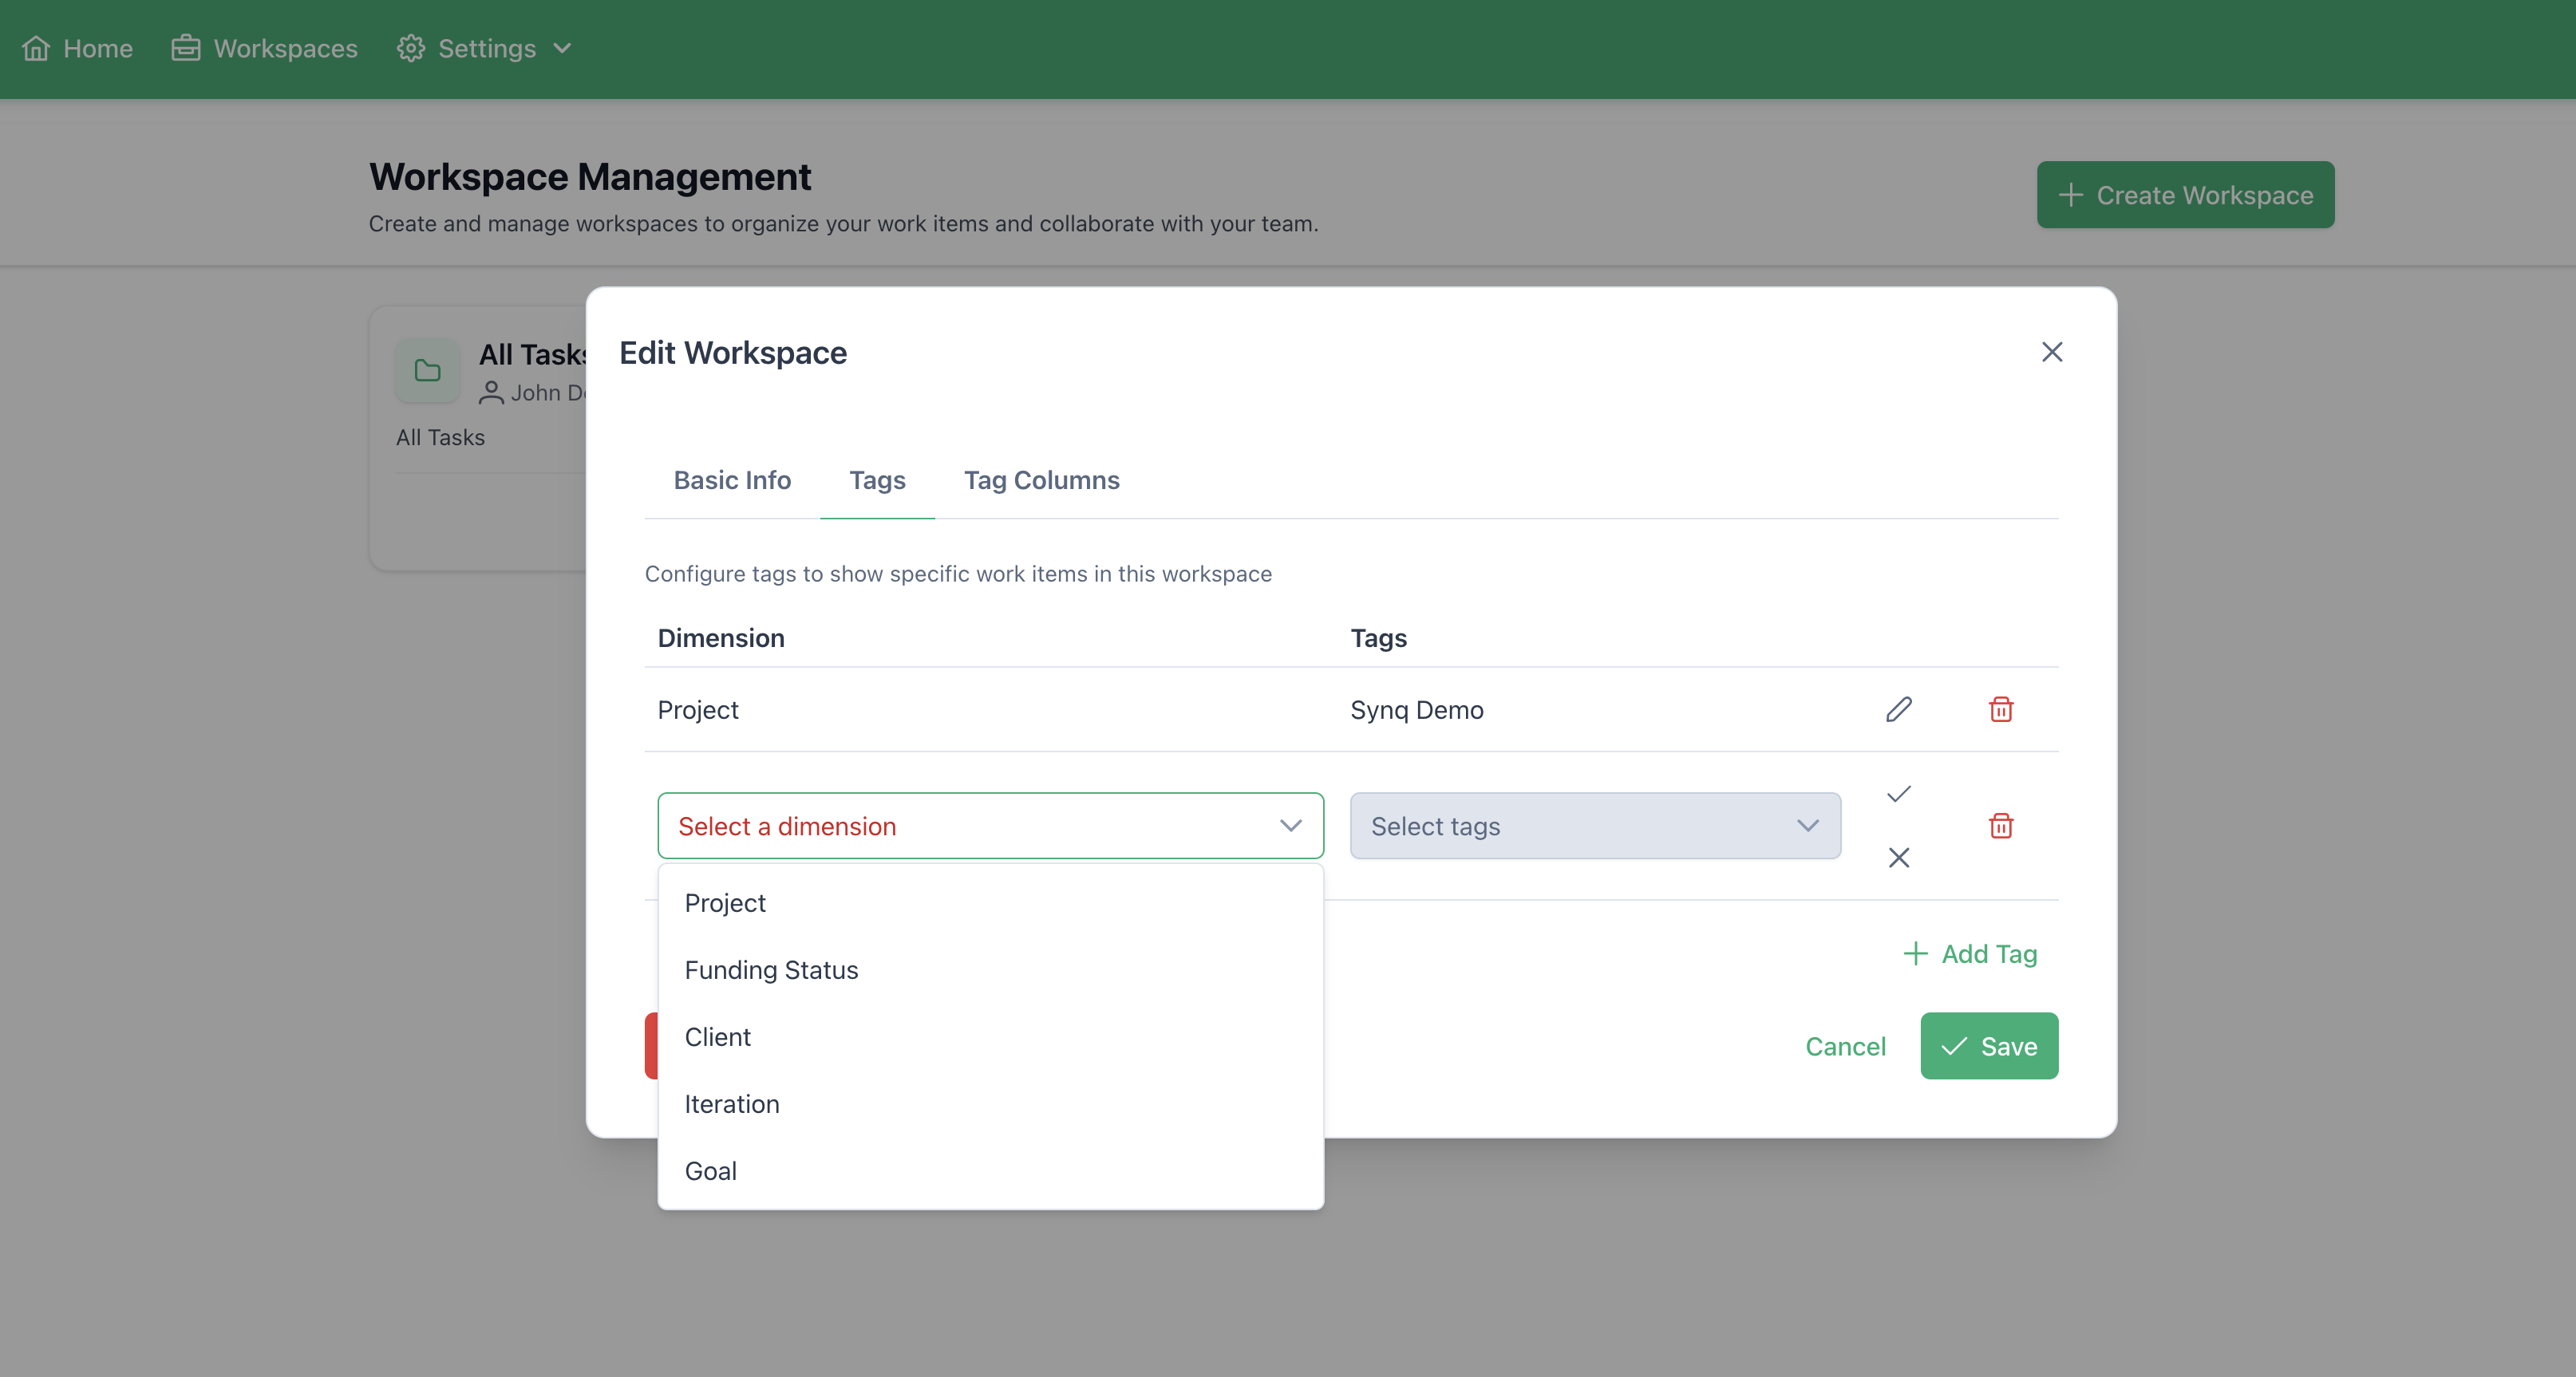The height and width of the screenshot is (1377, 2576).
Task: Confirm new tag with checkmark icon
Action: [1898, 794]
